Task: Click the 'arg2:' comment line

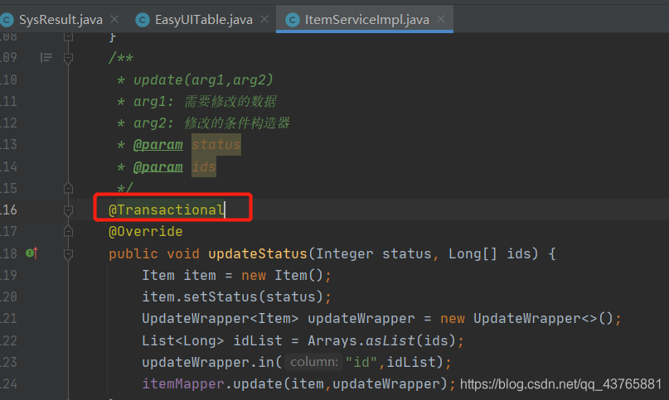Action: (x=211, y=123)
